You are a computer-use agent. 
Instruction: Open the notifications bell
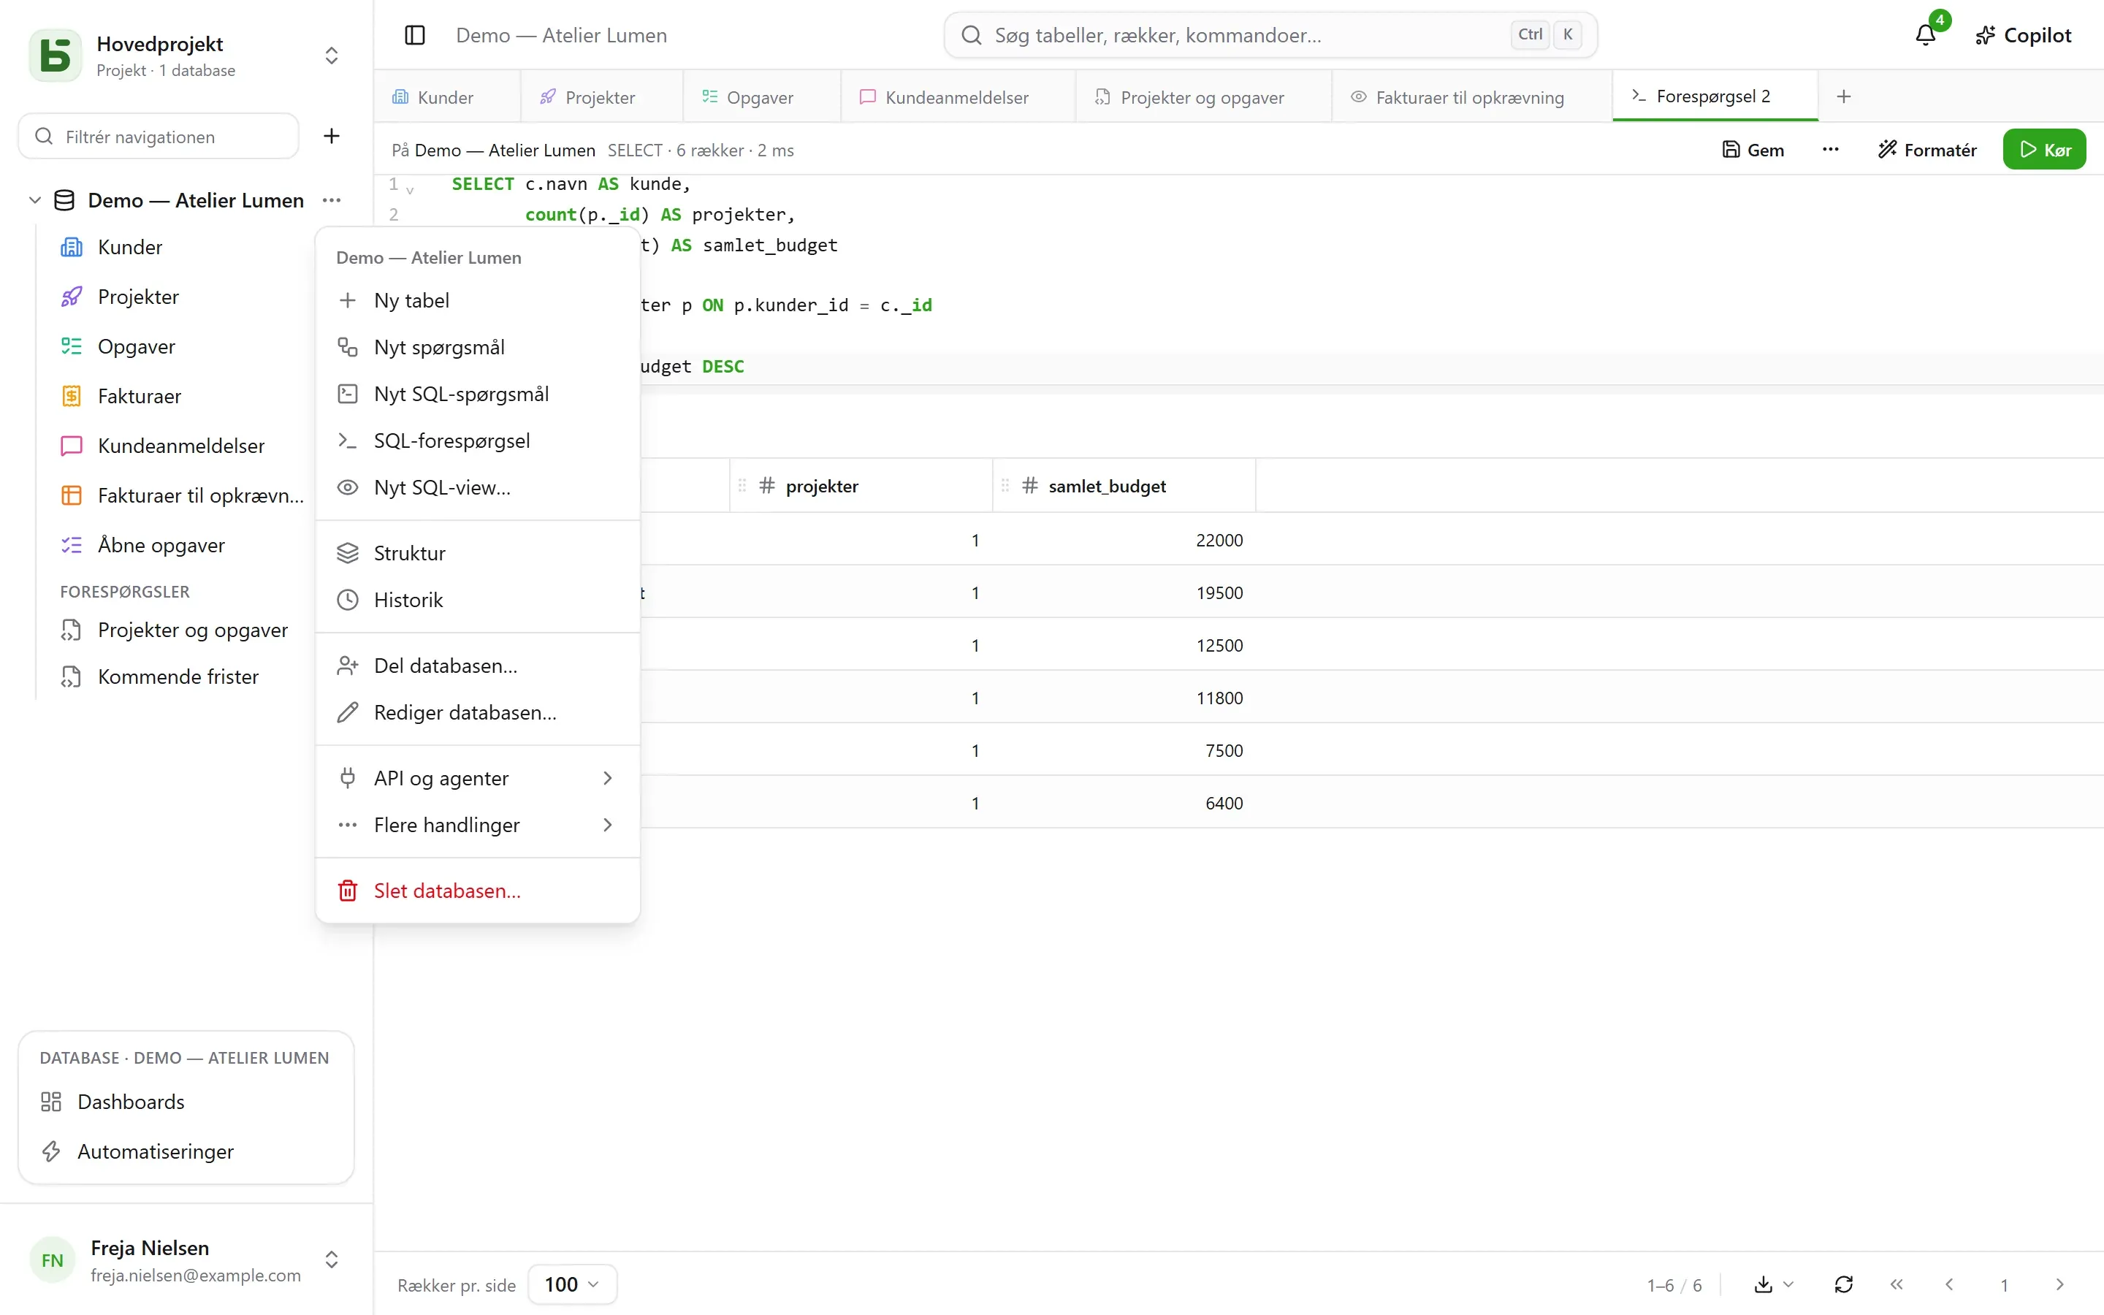(x=1926, y=35)
